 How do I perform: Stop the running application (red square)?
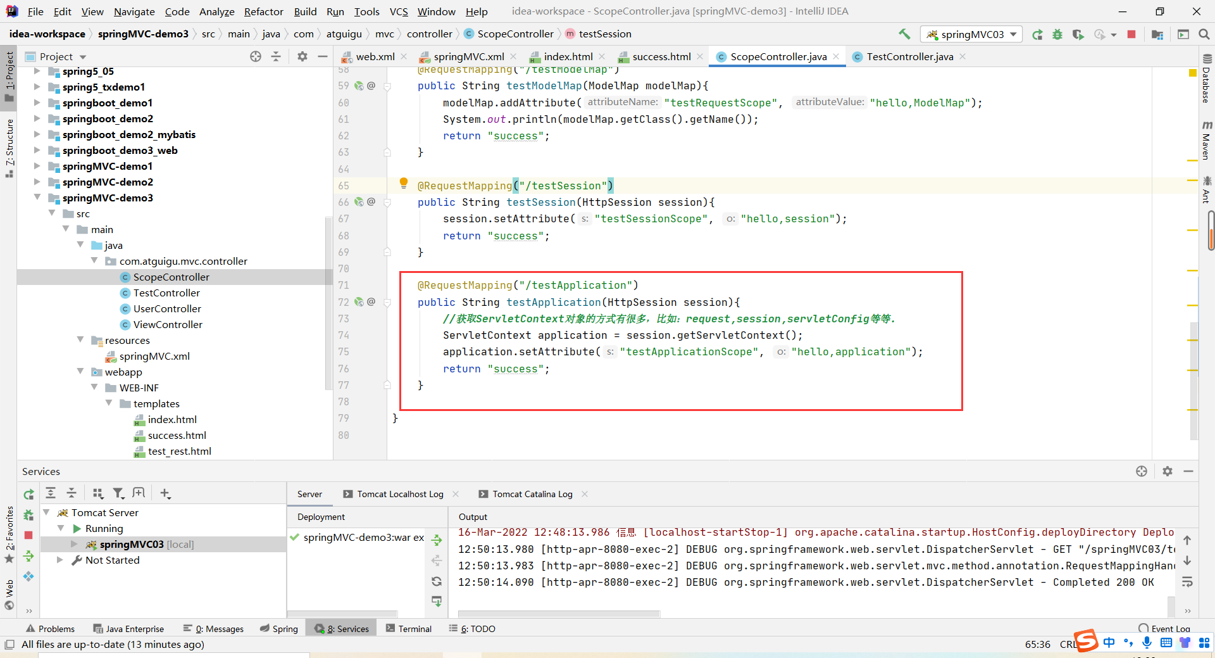pos(1131,34)
